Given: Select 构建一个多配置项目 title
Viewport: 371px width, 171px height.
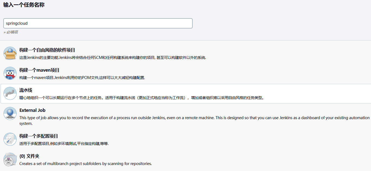Looking at the screenshot, I should [x=39, y=136].
